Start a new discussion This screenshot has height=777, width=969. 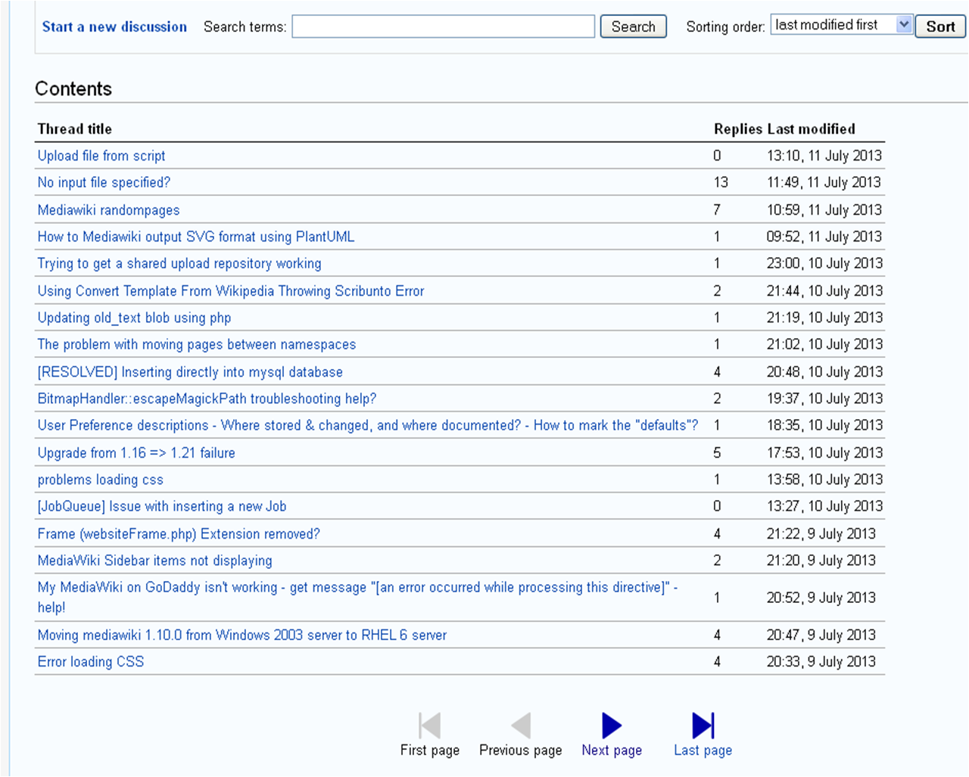coord(114,26)
